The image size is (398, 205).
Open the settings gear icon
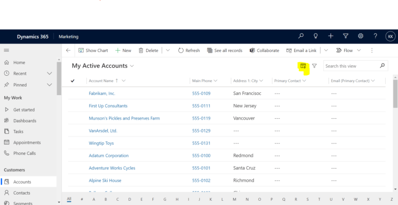pyautogui.click(x=361, y=36)
